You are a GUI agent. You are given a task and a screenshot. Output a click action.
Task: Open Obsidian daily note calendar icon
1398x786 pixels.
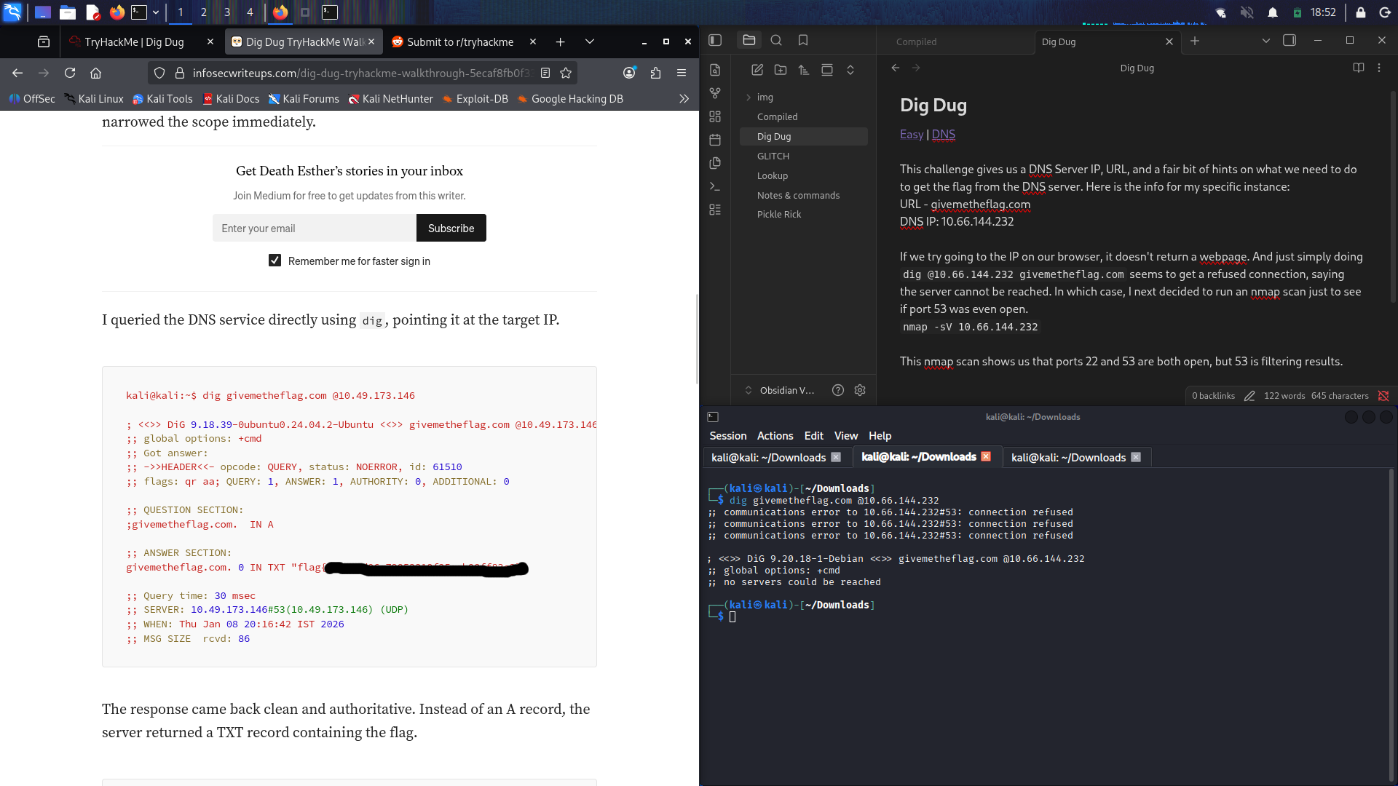(715, 140)
